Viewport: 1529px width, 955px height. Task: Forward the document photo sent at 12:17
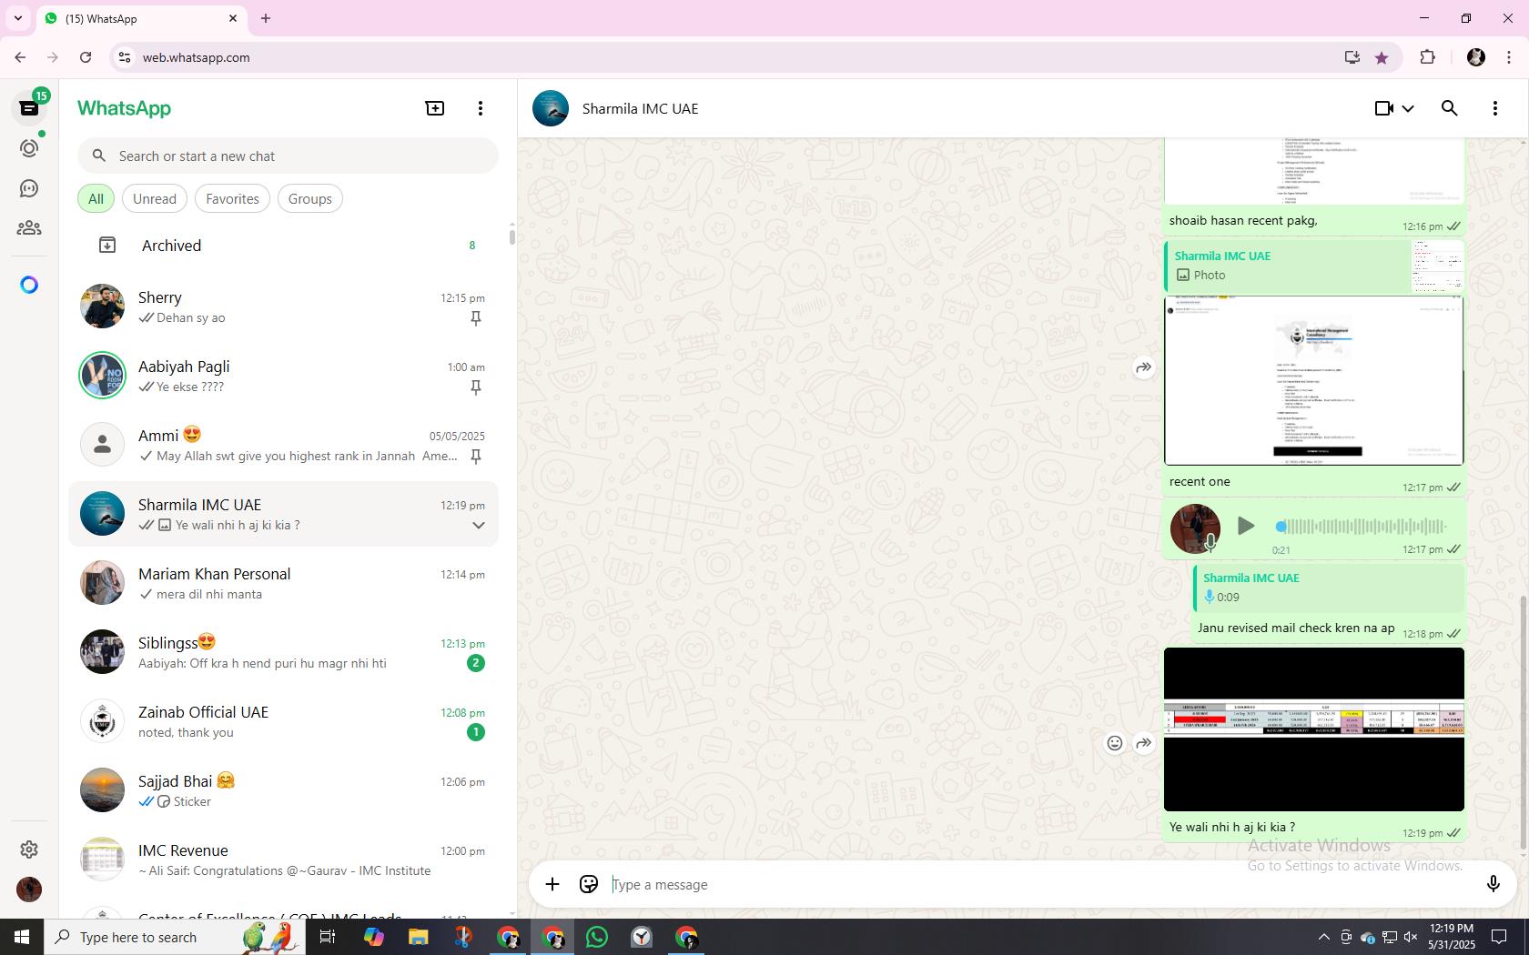pos(1144,367)
